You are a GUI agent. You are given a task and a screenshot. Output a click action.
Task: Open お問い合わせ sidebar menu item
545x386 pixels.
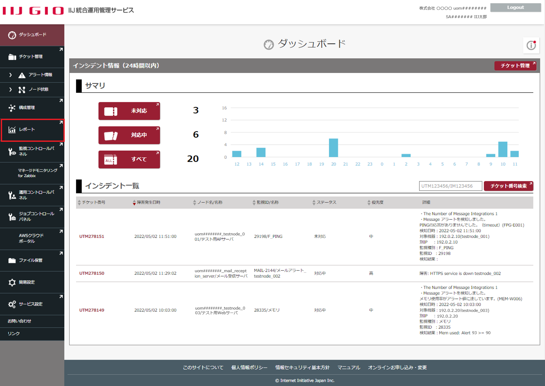pos(19,321)
